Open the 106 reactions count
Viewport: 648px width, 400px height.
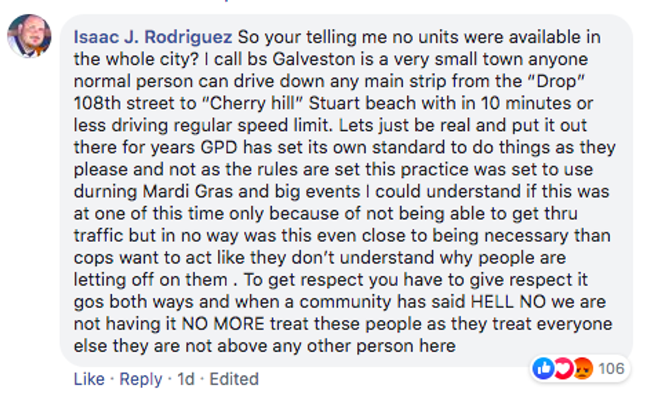(611, 368)
